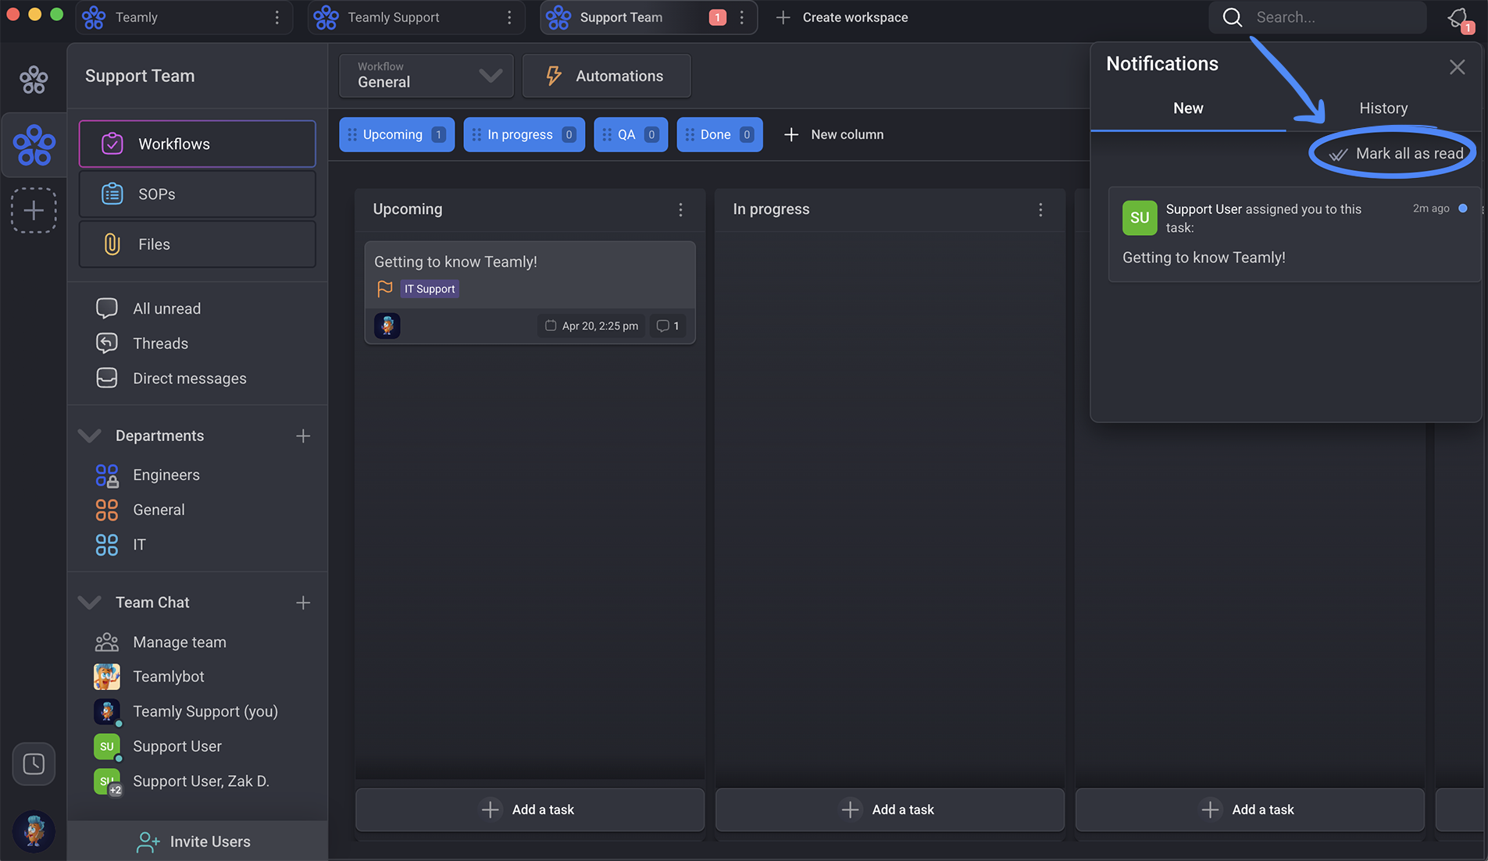This screenshot has width=1488, height=861.
Task: Close the Notifications panel
Action: (x=1457, y=67)
